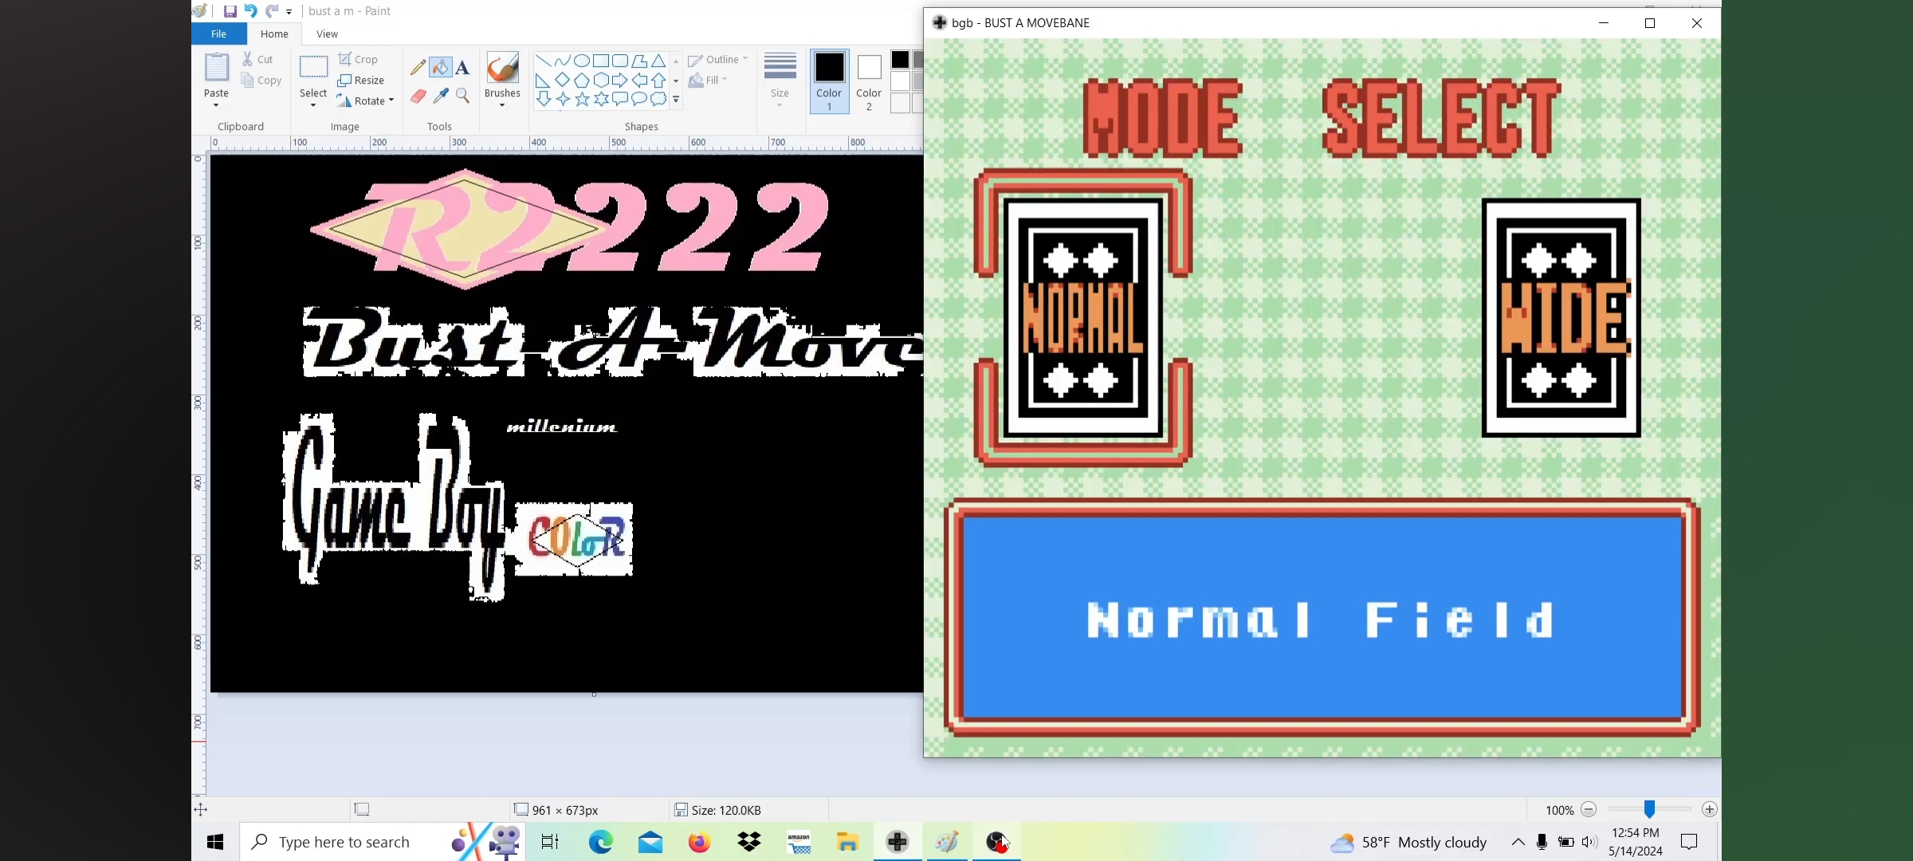Open Firefox from the taskbar
This screenshot has width=1913, height=861.
tap(699, 842)
